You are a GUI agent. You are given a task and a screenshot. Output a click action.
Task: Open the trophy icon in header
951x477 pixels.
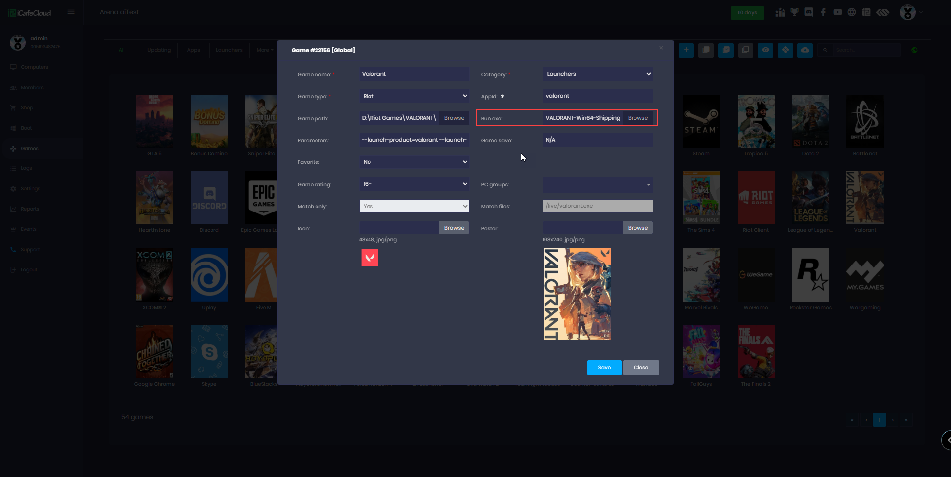[x=794, y=12]
